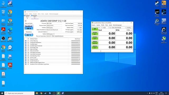Screen dimensions: 169x95
Task: Open Função menu in CrystalDiskInfo
Action: [x=35, y=14]
